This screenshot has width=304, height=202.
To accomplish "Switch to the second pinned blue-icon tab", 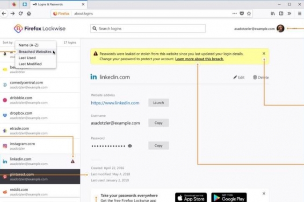I will 25,4.
